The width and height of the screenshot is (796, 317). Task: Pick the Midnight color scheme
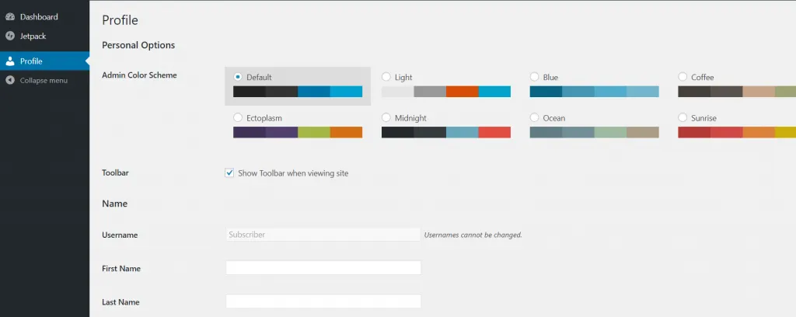386,117
